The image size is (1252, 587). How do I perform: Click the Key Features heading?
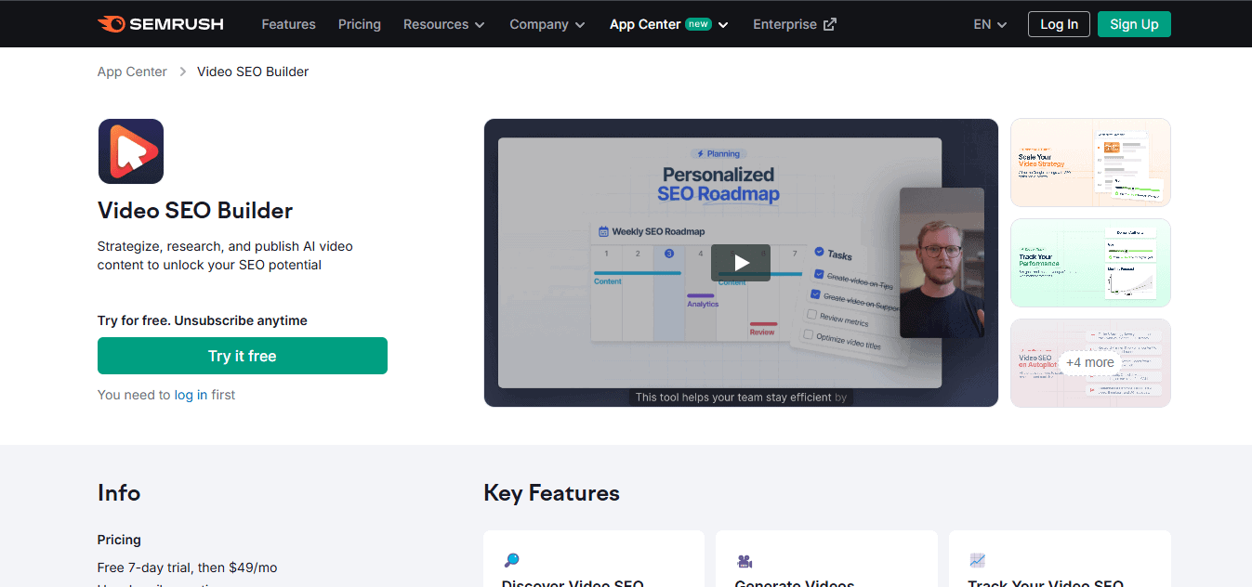(x=551, y=493)
